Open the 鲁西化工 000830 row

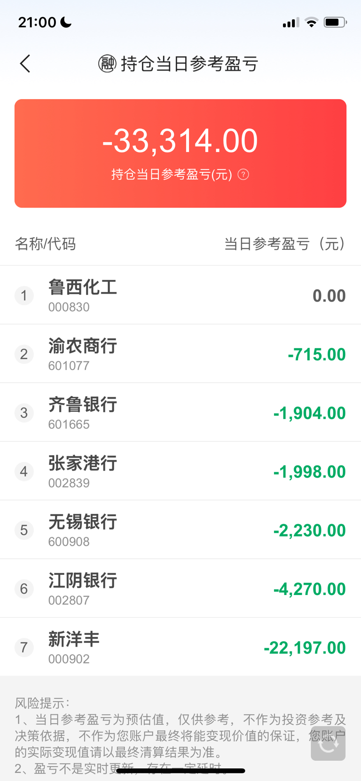[180, 295]
